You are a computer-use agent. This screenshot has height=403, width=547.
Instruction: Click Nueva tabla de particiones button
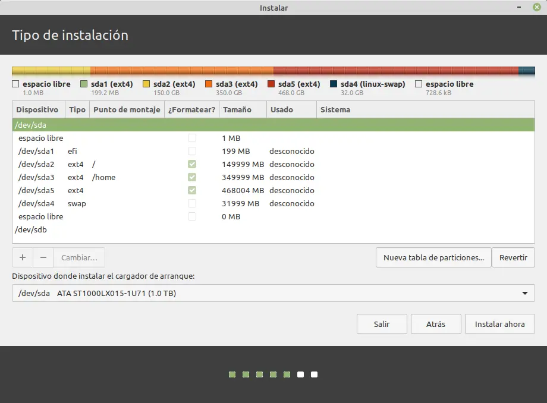(x=433, y=257)
